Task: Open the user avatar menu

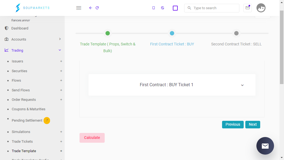Action: tap(261, 8)
